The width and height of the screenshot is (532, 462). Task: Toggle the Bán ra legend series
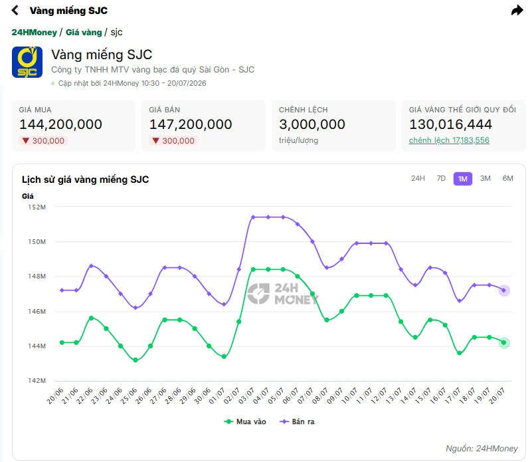pos(297,421)
